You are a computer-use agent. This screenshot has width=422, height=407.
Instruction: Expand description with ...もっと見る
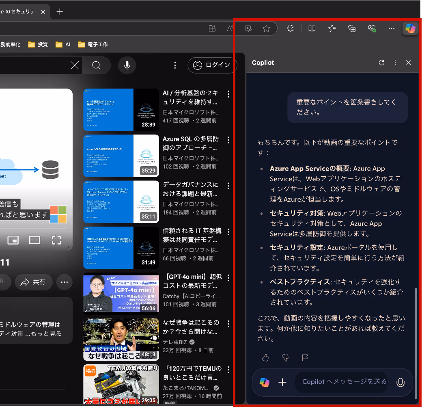[x=43, y=333]
